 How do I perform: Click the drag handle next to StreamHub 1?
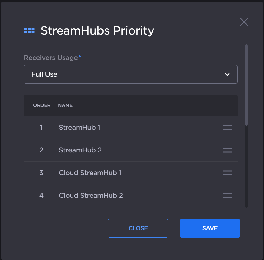click(x=227, y=128)
